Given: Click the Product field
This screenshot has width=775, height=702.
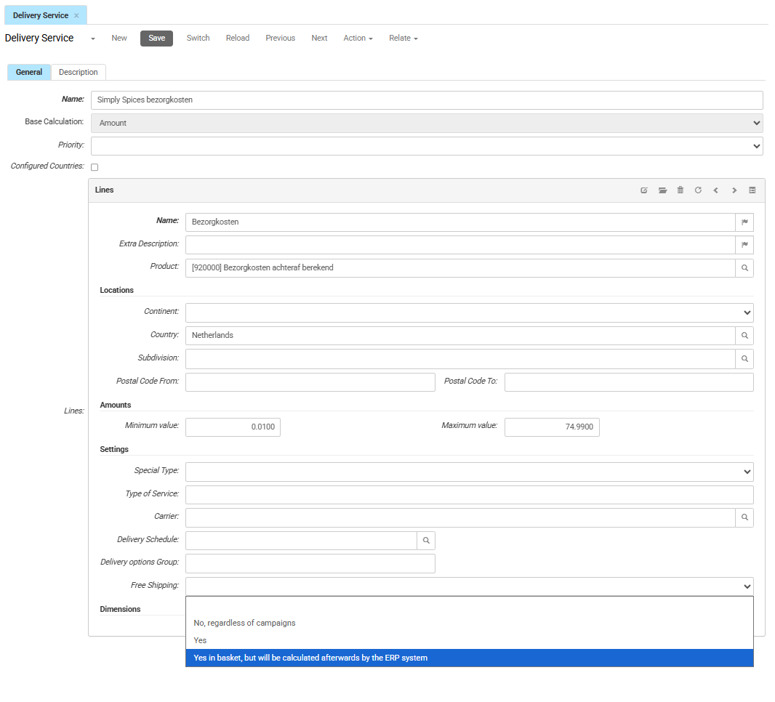Looking at the screenshot, I should (460, 267).
